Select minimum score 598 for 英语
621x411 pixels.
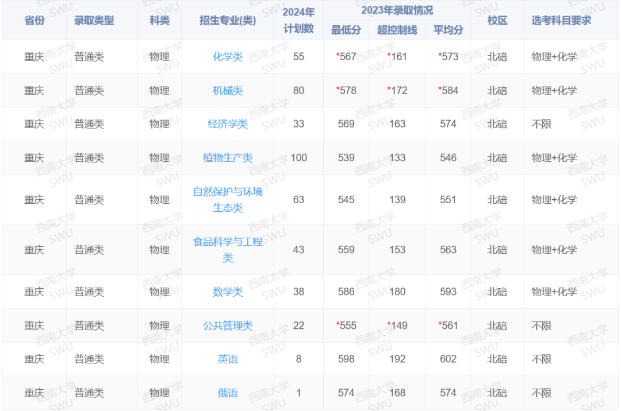coord(346,359)
